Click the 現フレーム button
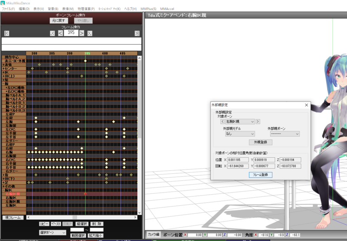347x241 pixels. click(x=13, y=218)
